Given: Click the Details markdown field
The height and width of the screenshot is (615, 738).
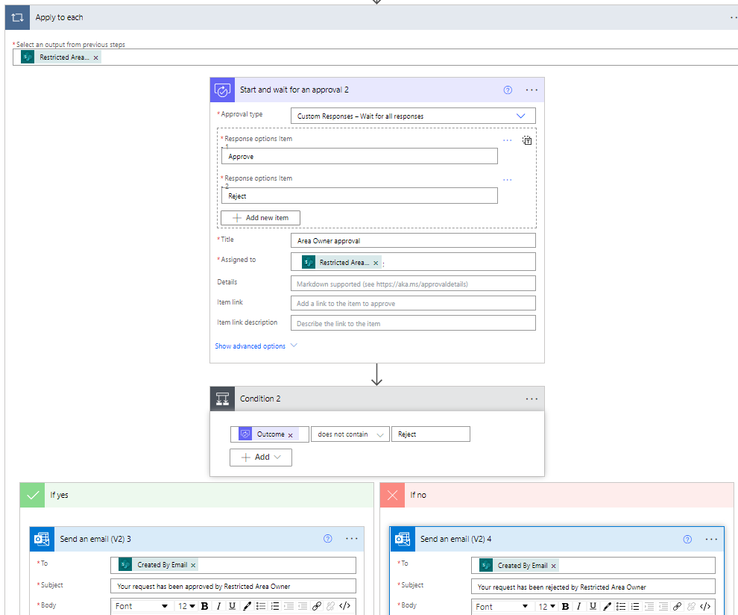Looking at the screenshot, I should pyautogui.click(x=413, y=284).
